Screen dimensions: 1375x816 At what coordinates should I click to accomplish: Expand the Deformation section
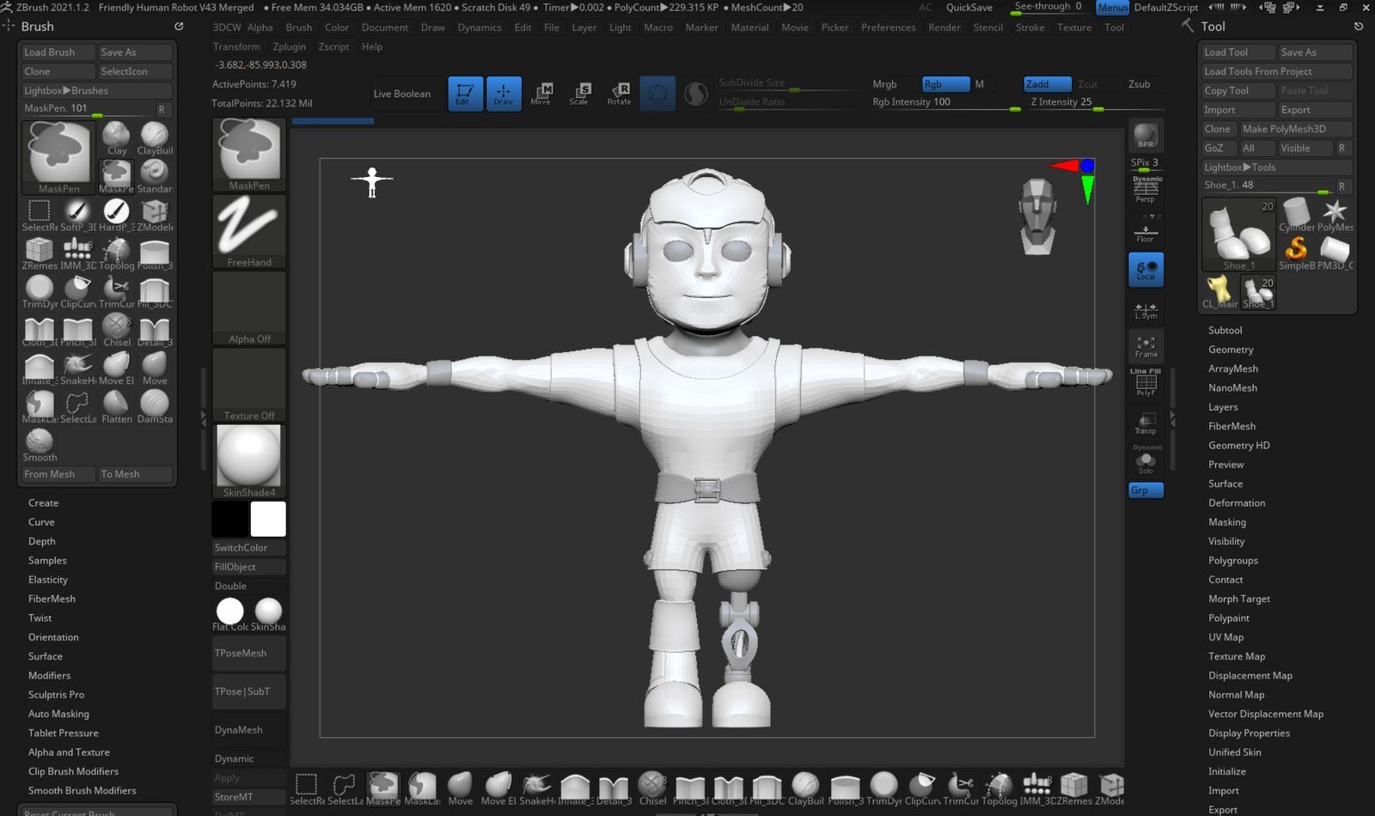click(1237, 503)
